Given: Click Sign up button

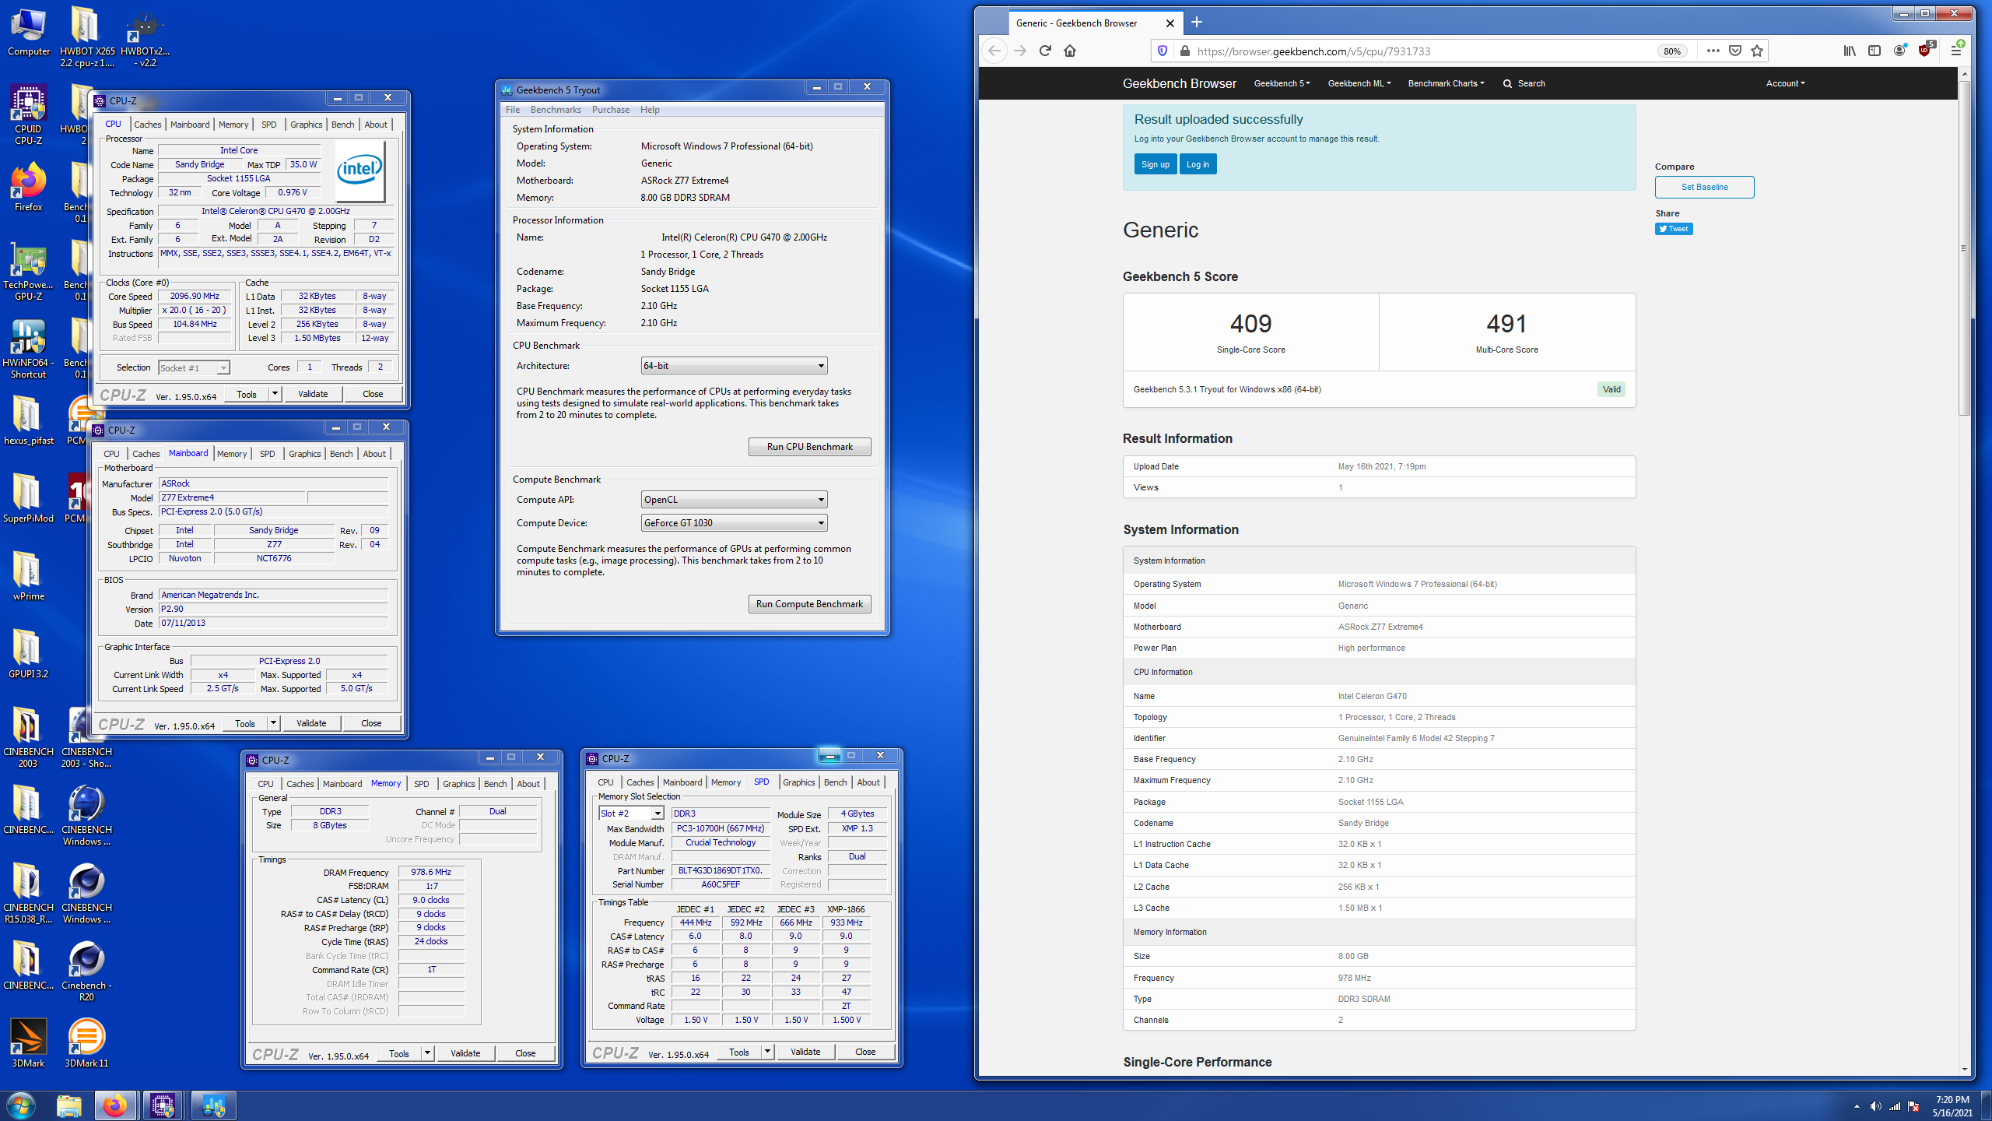Looking at the screenshot, I should 1155,164.
